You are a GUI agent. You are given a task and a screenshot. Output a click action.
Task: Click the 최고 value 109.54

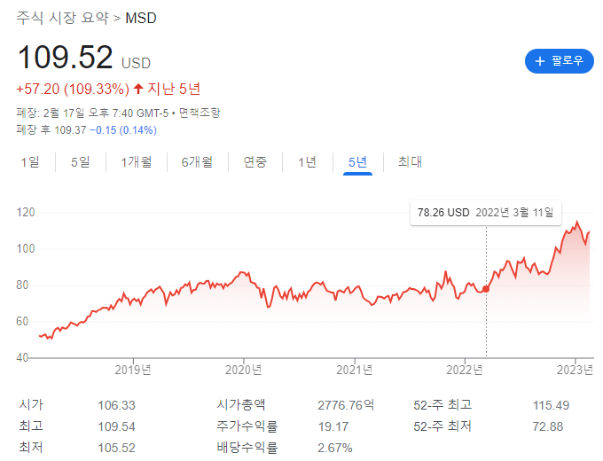pyautogui.click(x=116, y=426)
